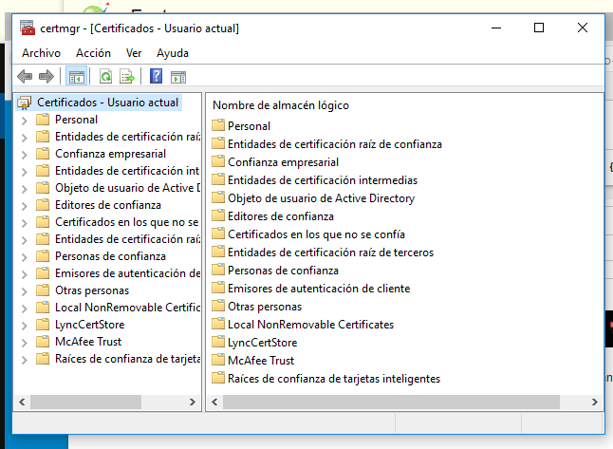
Task: Select Certificados - Usuario actual root node
Action: 106,103
